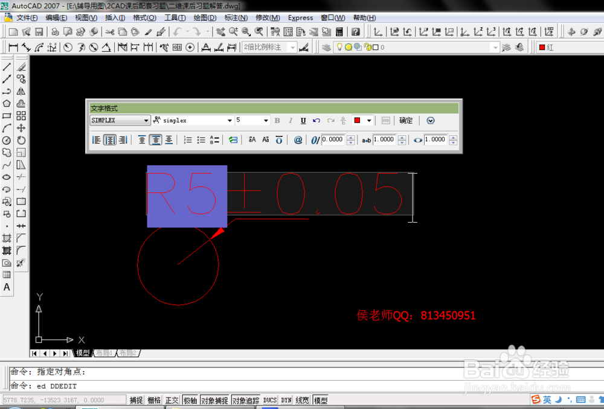Select the Copy object tool
This screenshot has width=604, height=409.
(x=21, y=79)
